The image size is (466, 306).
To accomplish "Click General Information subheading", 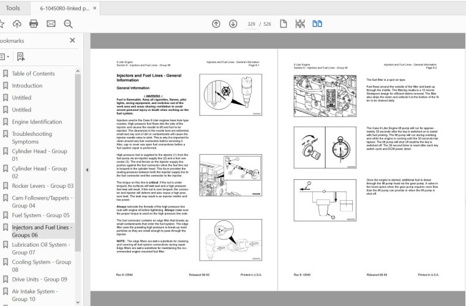I will [133, 88].
